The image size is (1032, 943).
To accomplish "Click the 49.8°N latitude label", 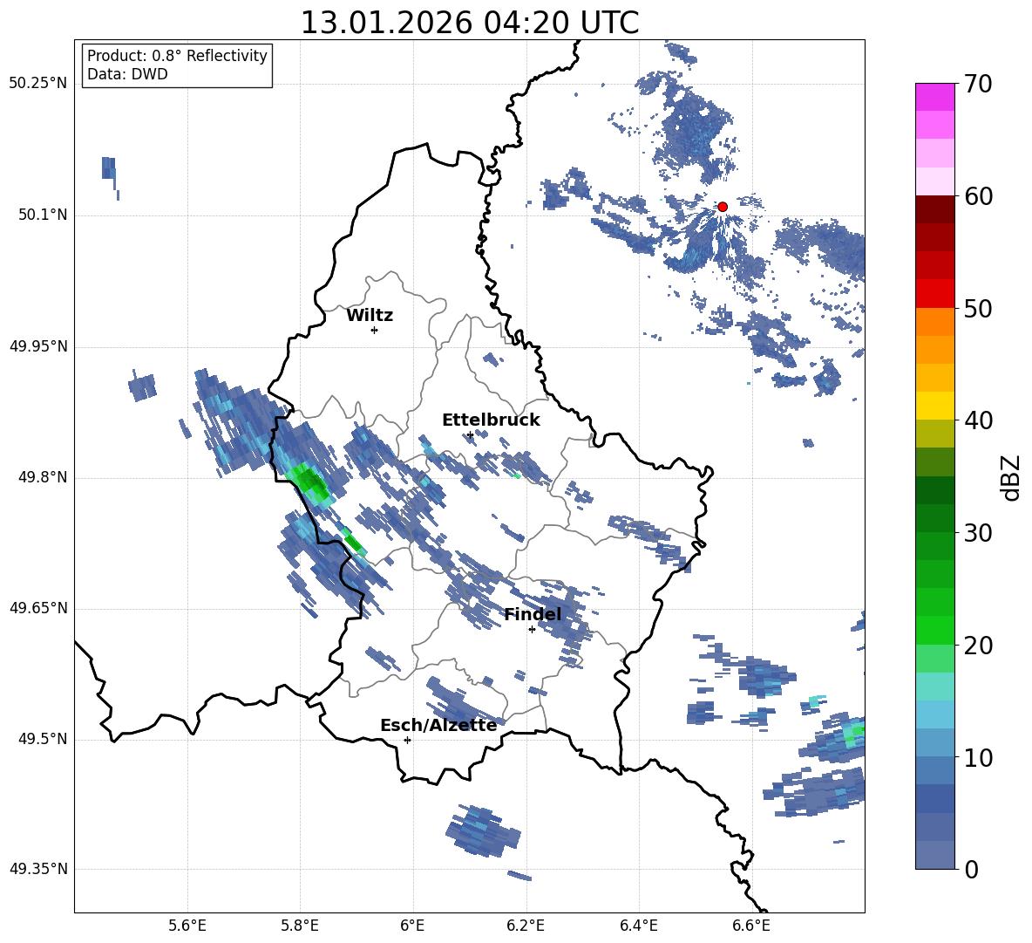I will (43, 477).
